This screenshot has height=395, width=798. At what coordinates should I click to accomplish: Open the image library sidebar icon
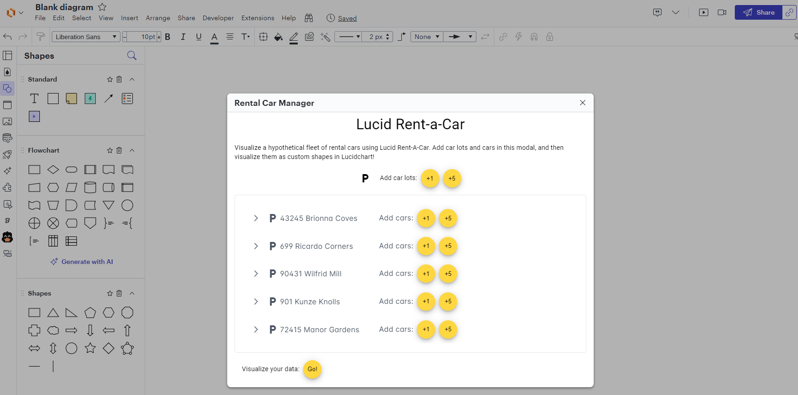click(x=7, y=121)
